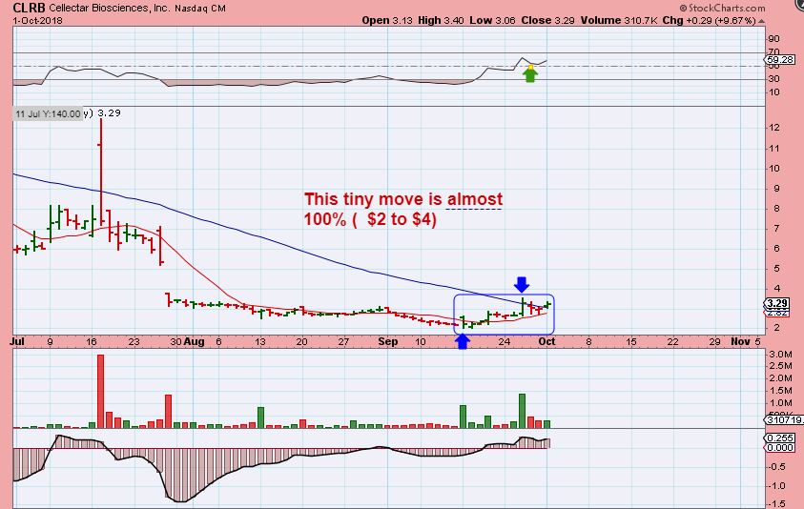
Task: Click the 13 date label in August
Action: click(x=260, y=341)
